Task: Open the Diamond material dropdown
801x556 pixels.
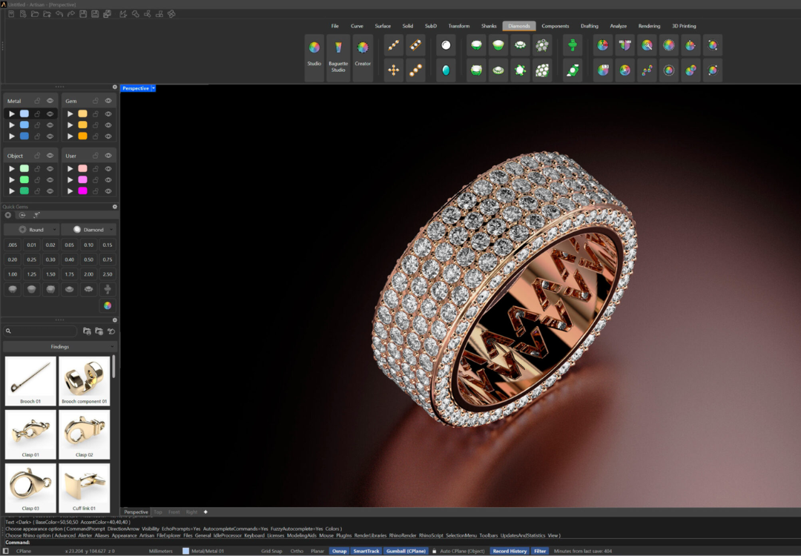Action: tap(89, 230)
